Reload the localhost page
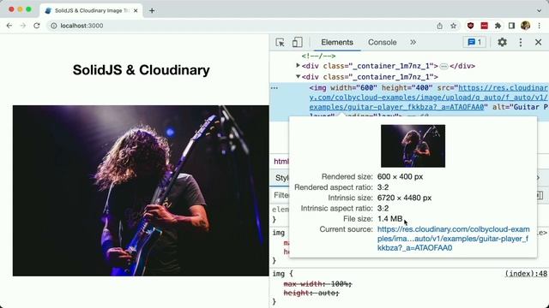 37,26
